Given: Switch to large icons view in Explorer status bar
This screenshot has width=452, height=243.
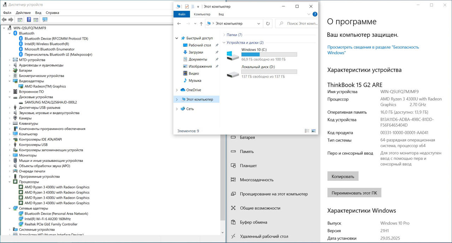Looking at the screenshot, I should click(x=313, y=131).
